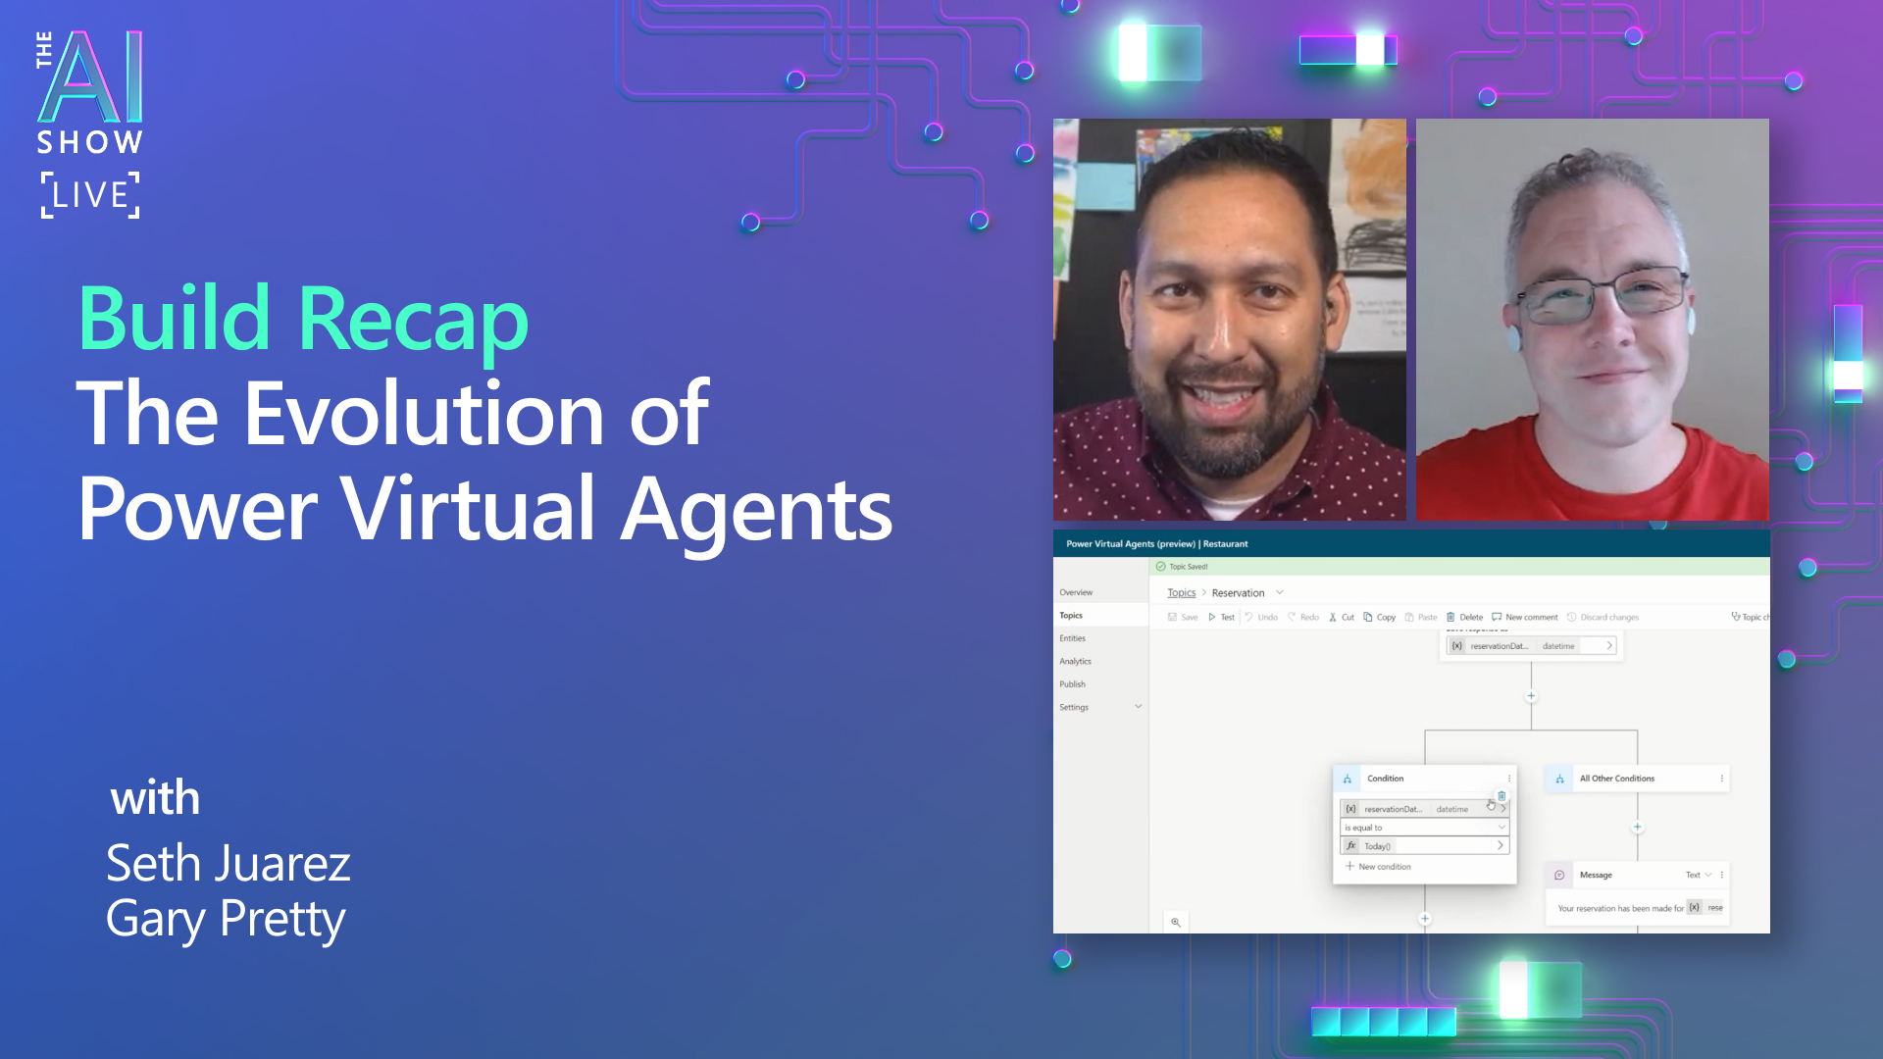Open the 'is equal to' operator dropdown
The width and height of the screenshot is (1883, 1059).
pos(1424,828)
